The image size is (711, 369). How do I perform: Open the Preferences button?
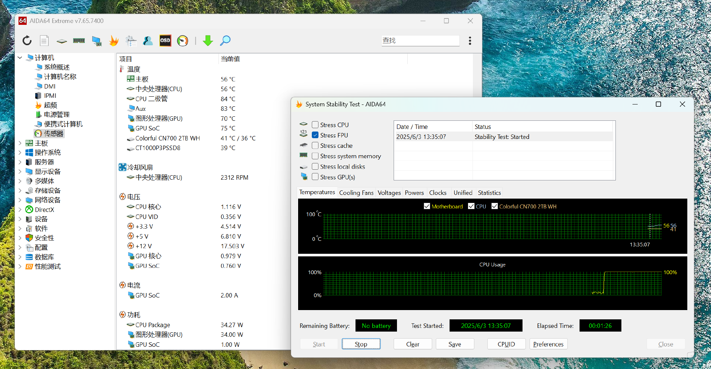click(548, 344)
